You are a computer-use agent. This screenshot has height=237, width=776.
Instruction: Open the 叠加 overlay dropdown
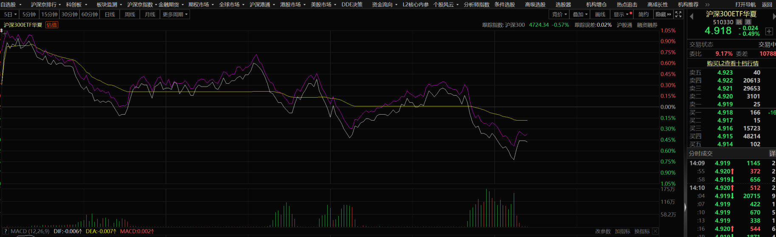580,14
